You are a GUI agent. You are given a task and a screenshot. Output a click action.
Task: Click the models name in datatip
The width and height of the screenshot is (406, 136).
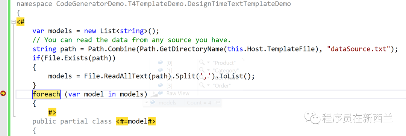(x=167, y=103)
